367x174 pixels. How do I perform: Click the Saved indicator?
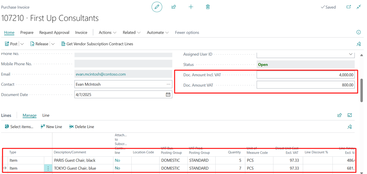coord(328,7)
